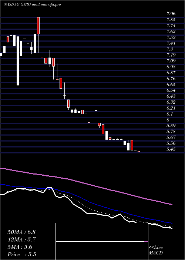Click the <<Live MACD label
Image resolution: width=185 pixels, height=260 pixels.
tap(156, 250)
